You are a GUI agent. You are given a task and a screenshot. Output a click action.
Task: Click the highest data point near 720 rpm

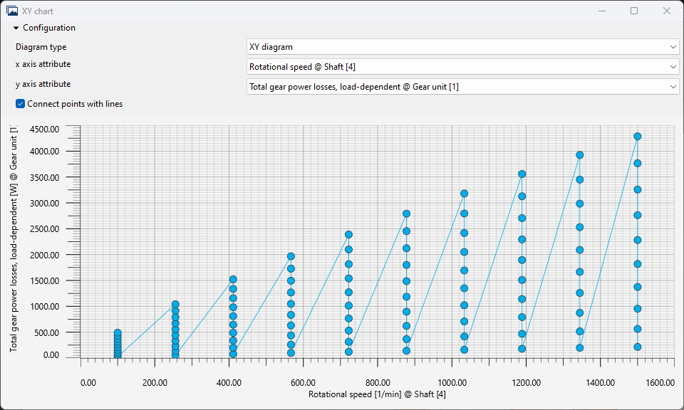coord(349,234)
